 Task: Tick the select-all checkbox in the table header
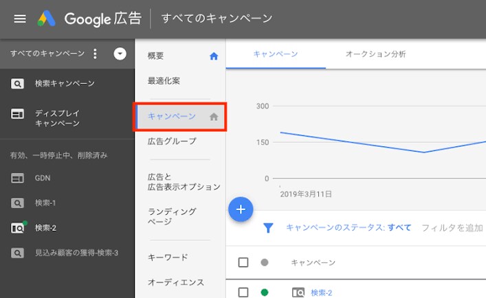[243, 262]
